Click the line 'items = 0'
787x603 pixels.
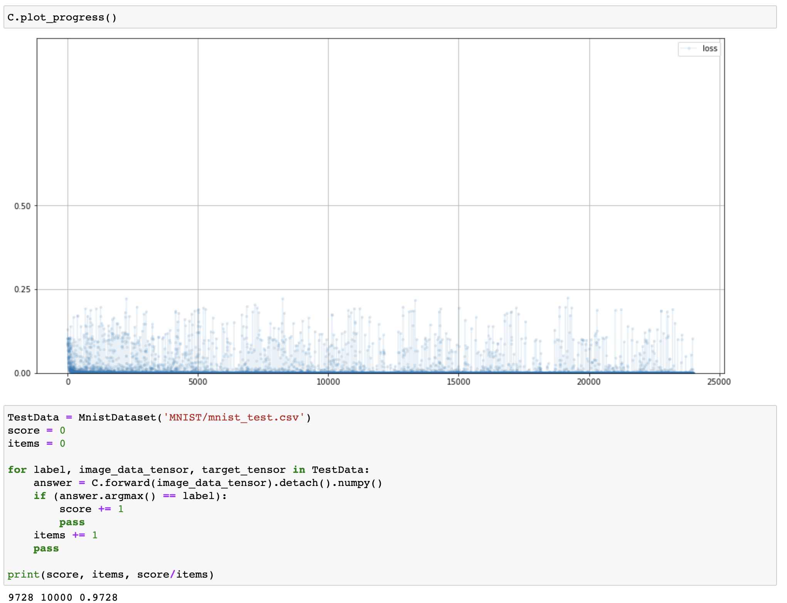click(x=37, y=444)
